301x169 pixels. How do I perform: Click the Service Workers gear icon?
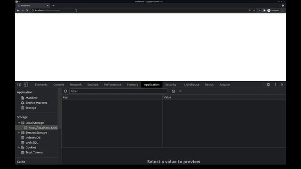[x=23, y=103]
